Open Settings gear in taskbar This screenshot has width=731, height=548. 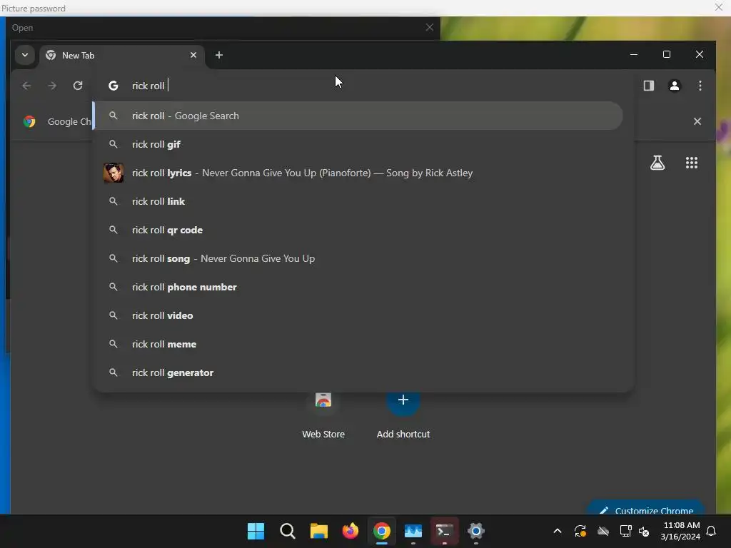coord(475,531)
